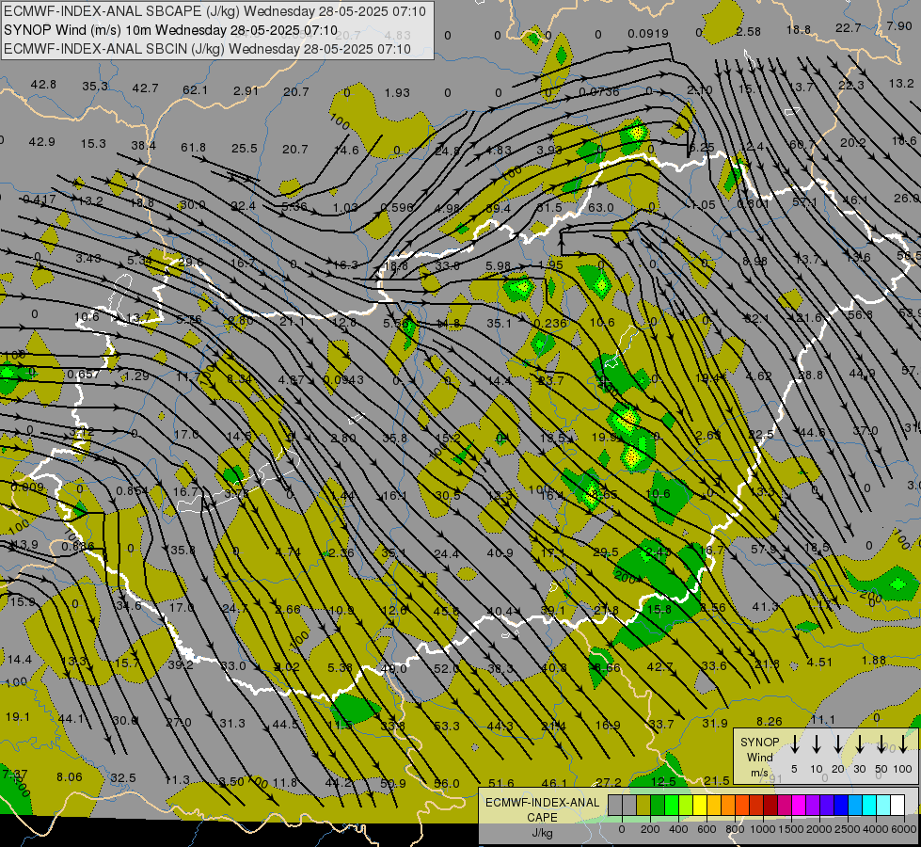Click map value 32.5
The width and height of the screenshot is (921, 847).
[x=122, y=778]
